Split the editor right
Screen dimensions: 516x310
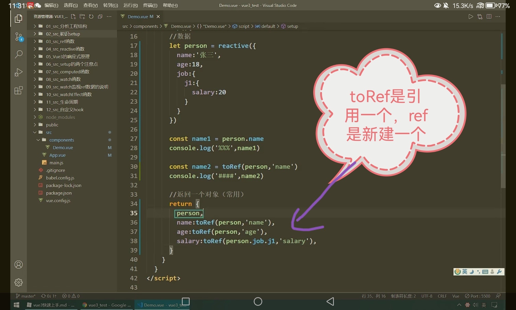pos(489,17)
